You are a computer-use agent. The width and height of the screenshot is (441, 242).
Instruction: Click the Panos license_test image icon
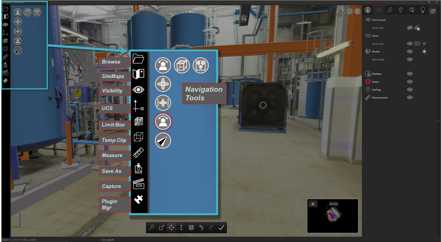tap(417, 44)
